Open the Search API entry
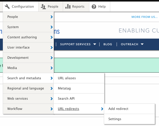 66,98
